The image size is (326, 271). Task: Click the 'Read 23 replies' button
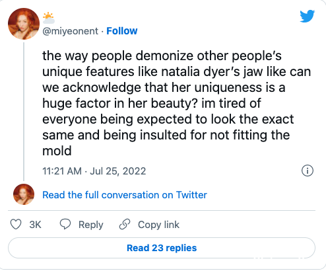(x=162, y=248)
